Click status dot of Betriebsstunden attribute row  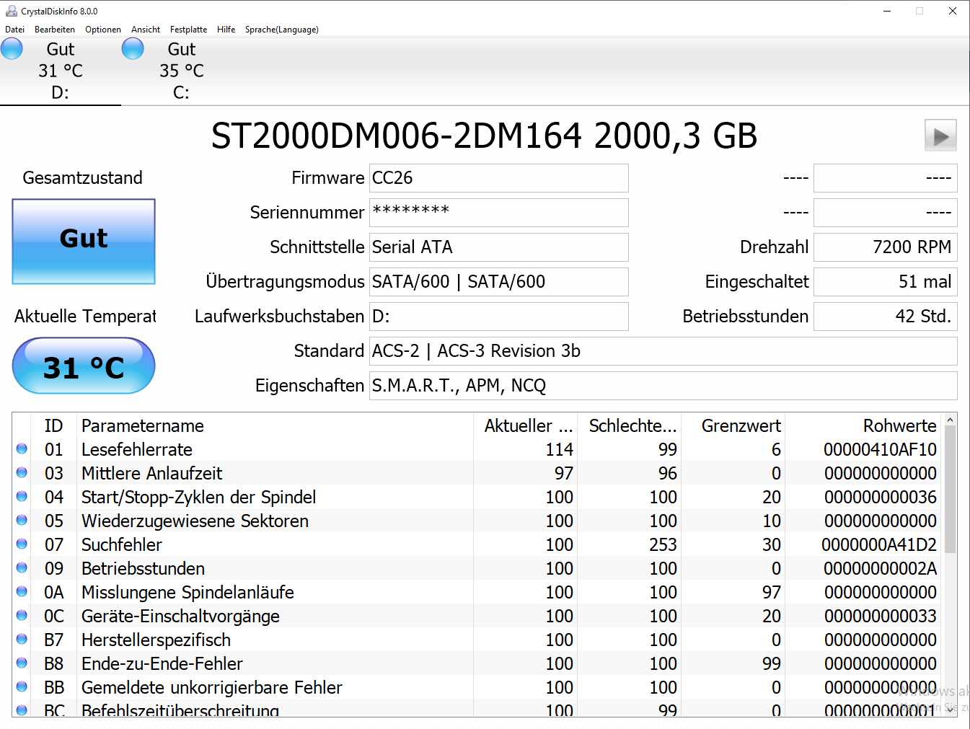click(22, 567)
